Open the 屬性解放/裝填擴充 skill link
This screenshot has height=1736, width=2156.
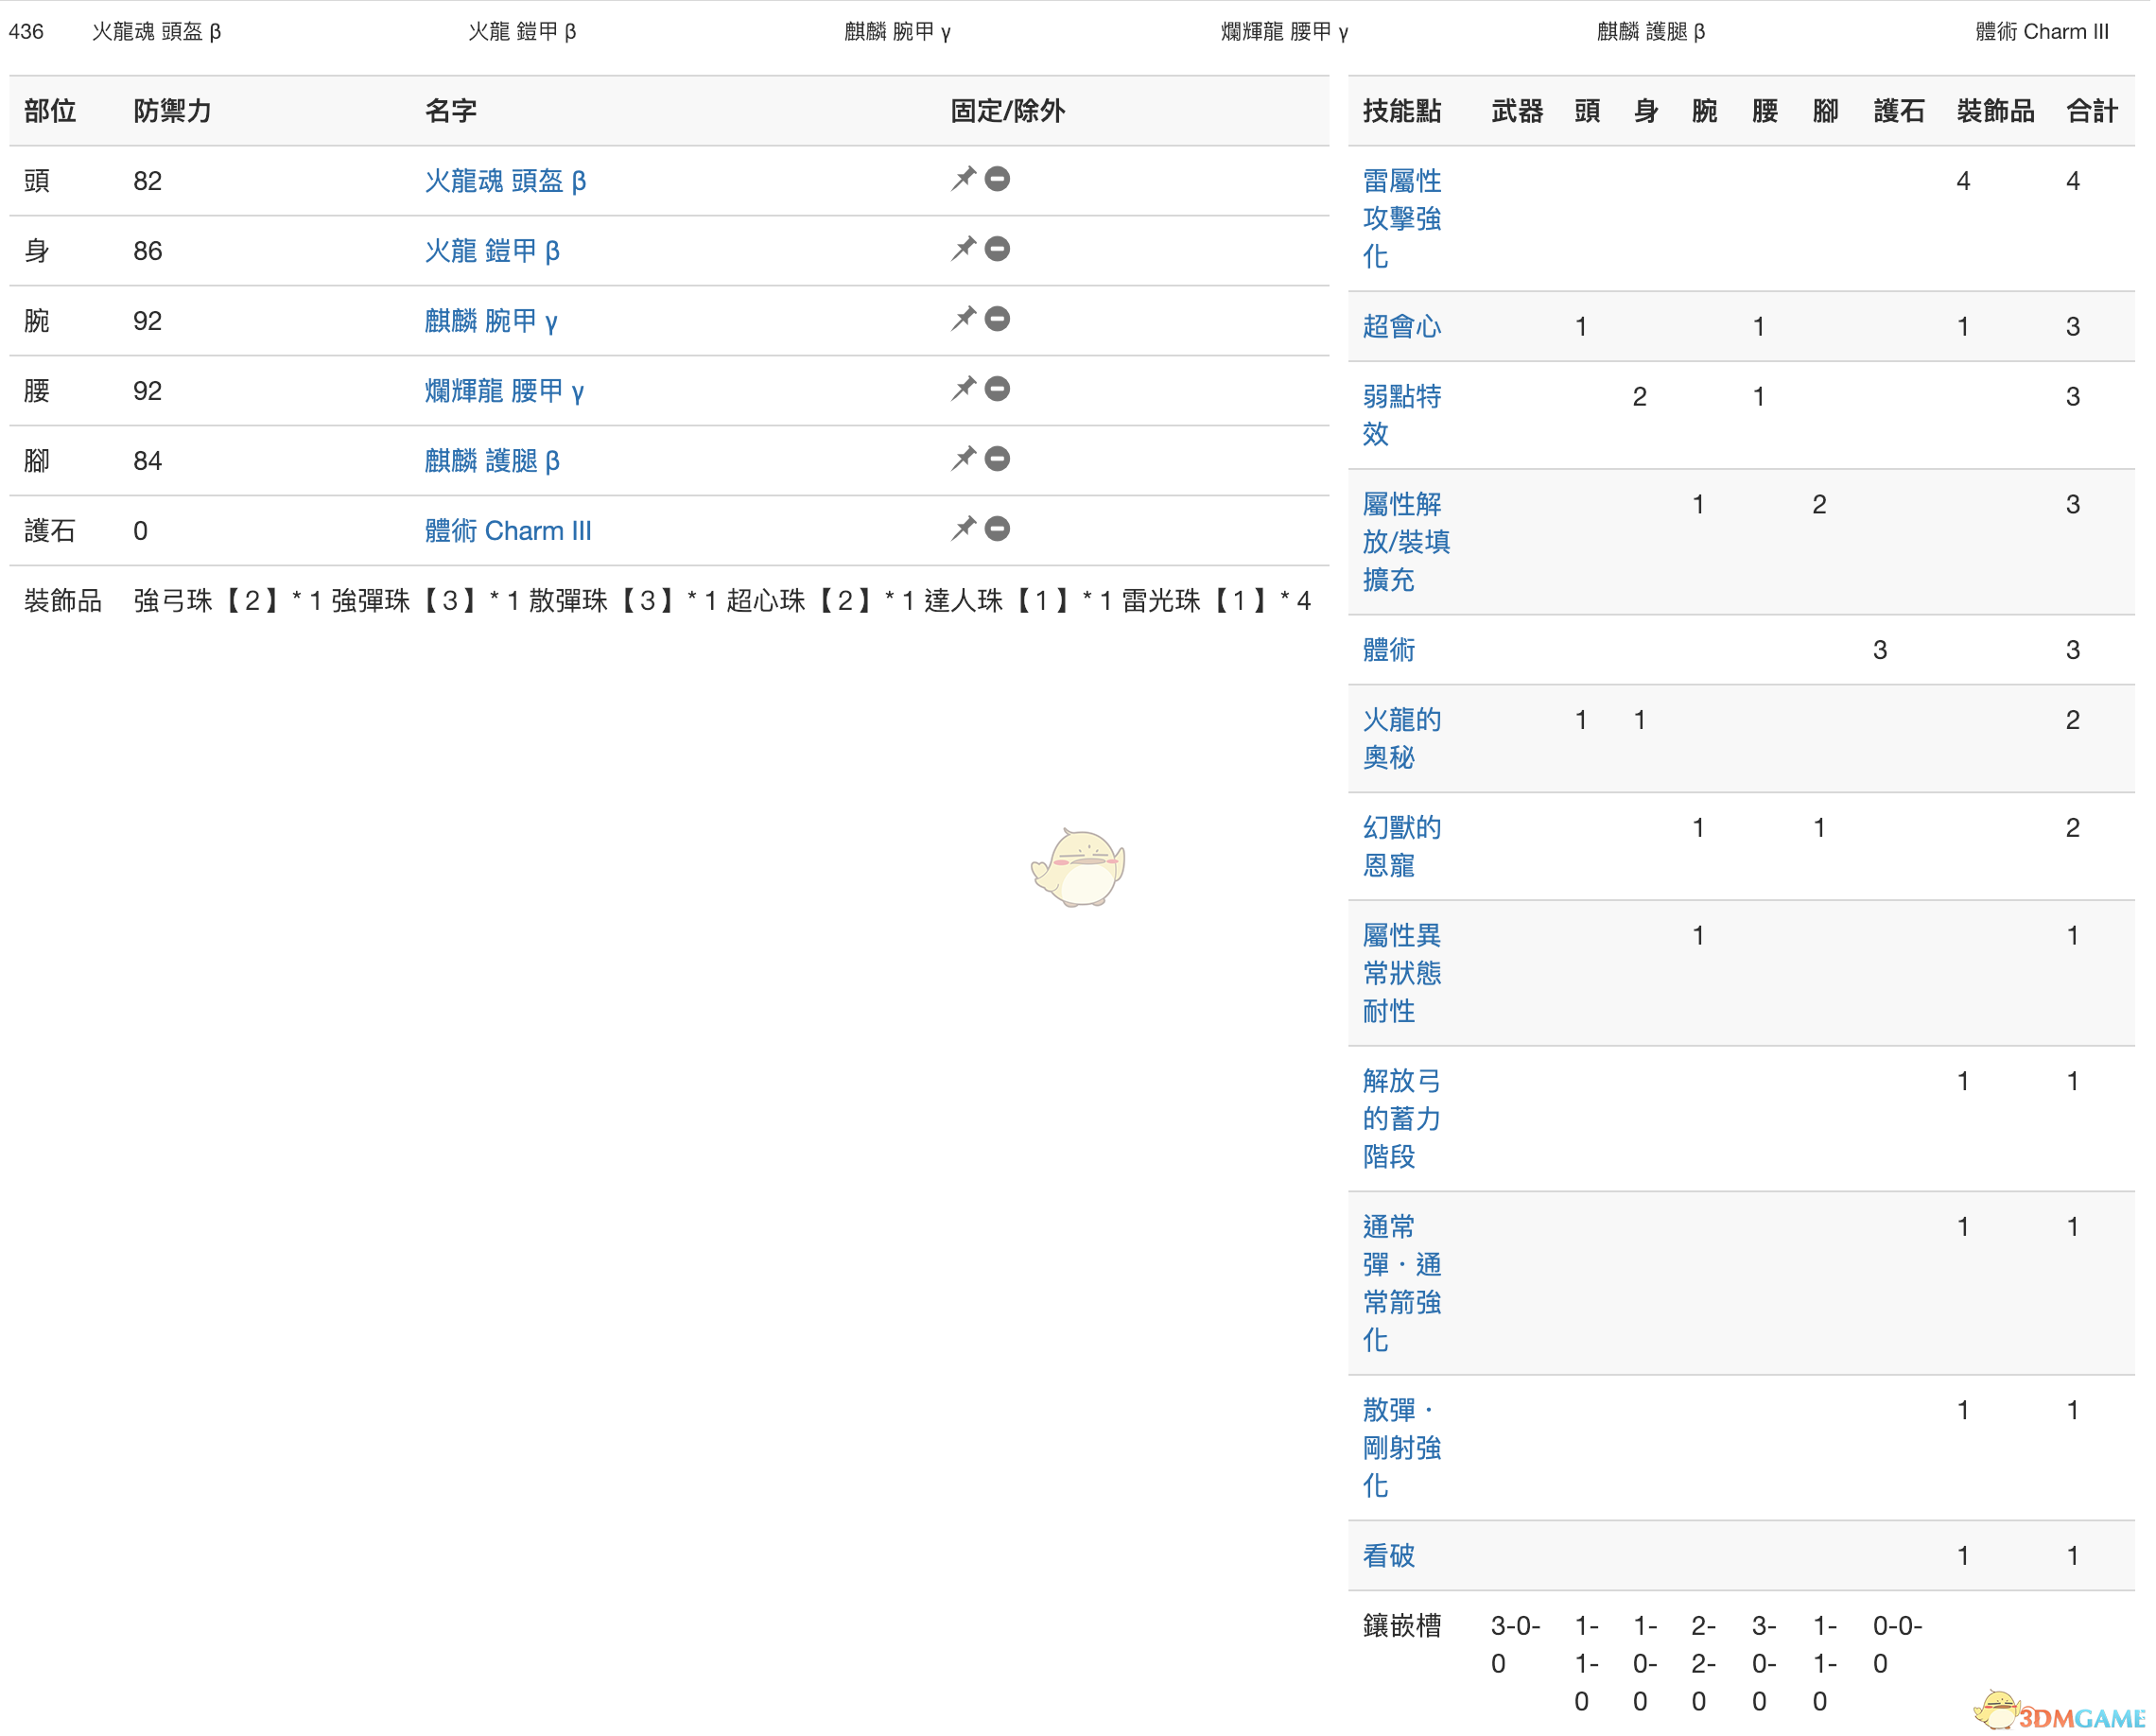[x=1406, y=542]
